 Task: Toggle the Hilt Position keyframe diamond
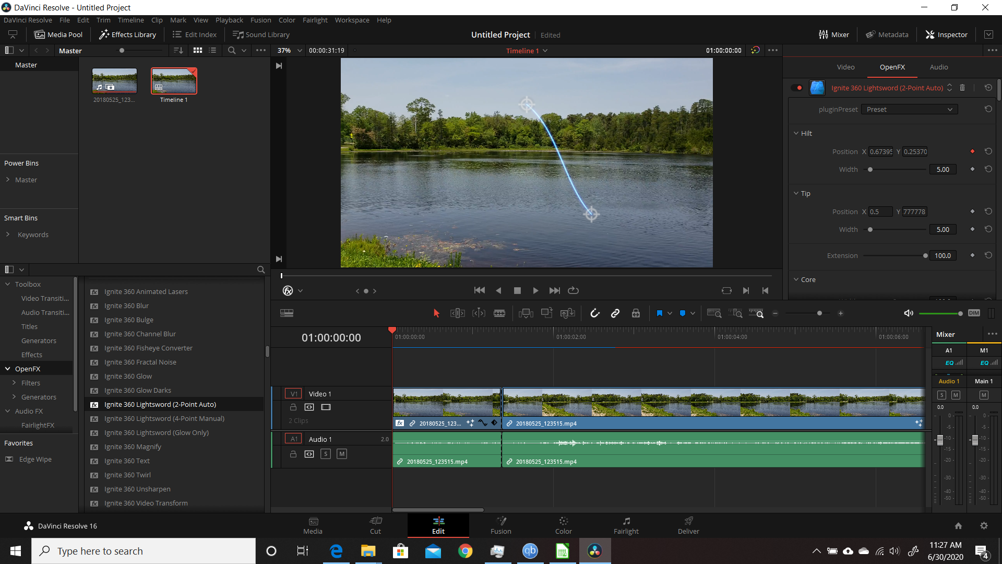pos(972,151)
